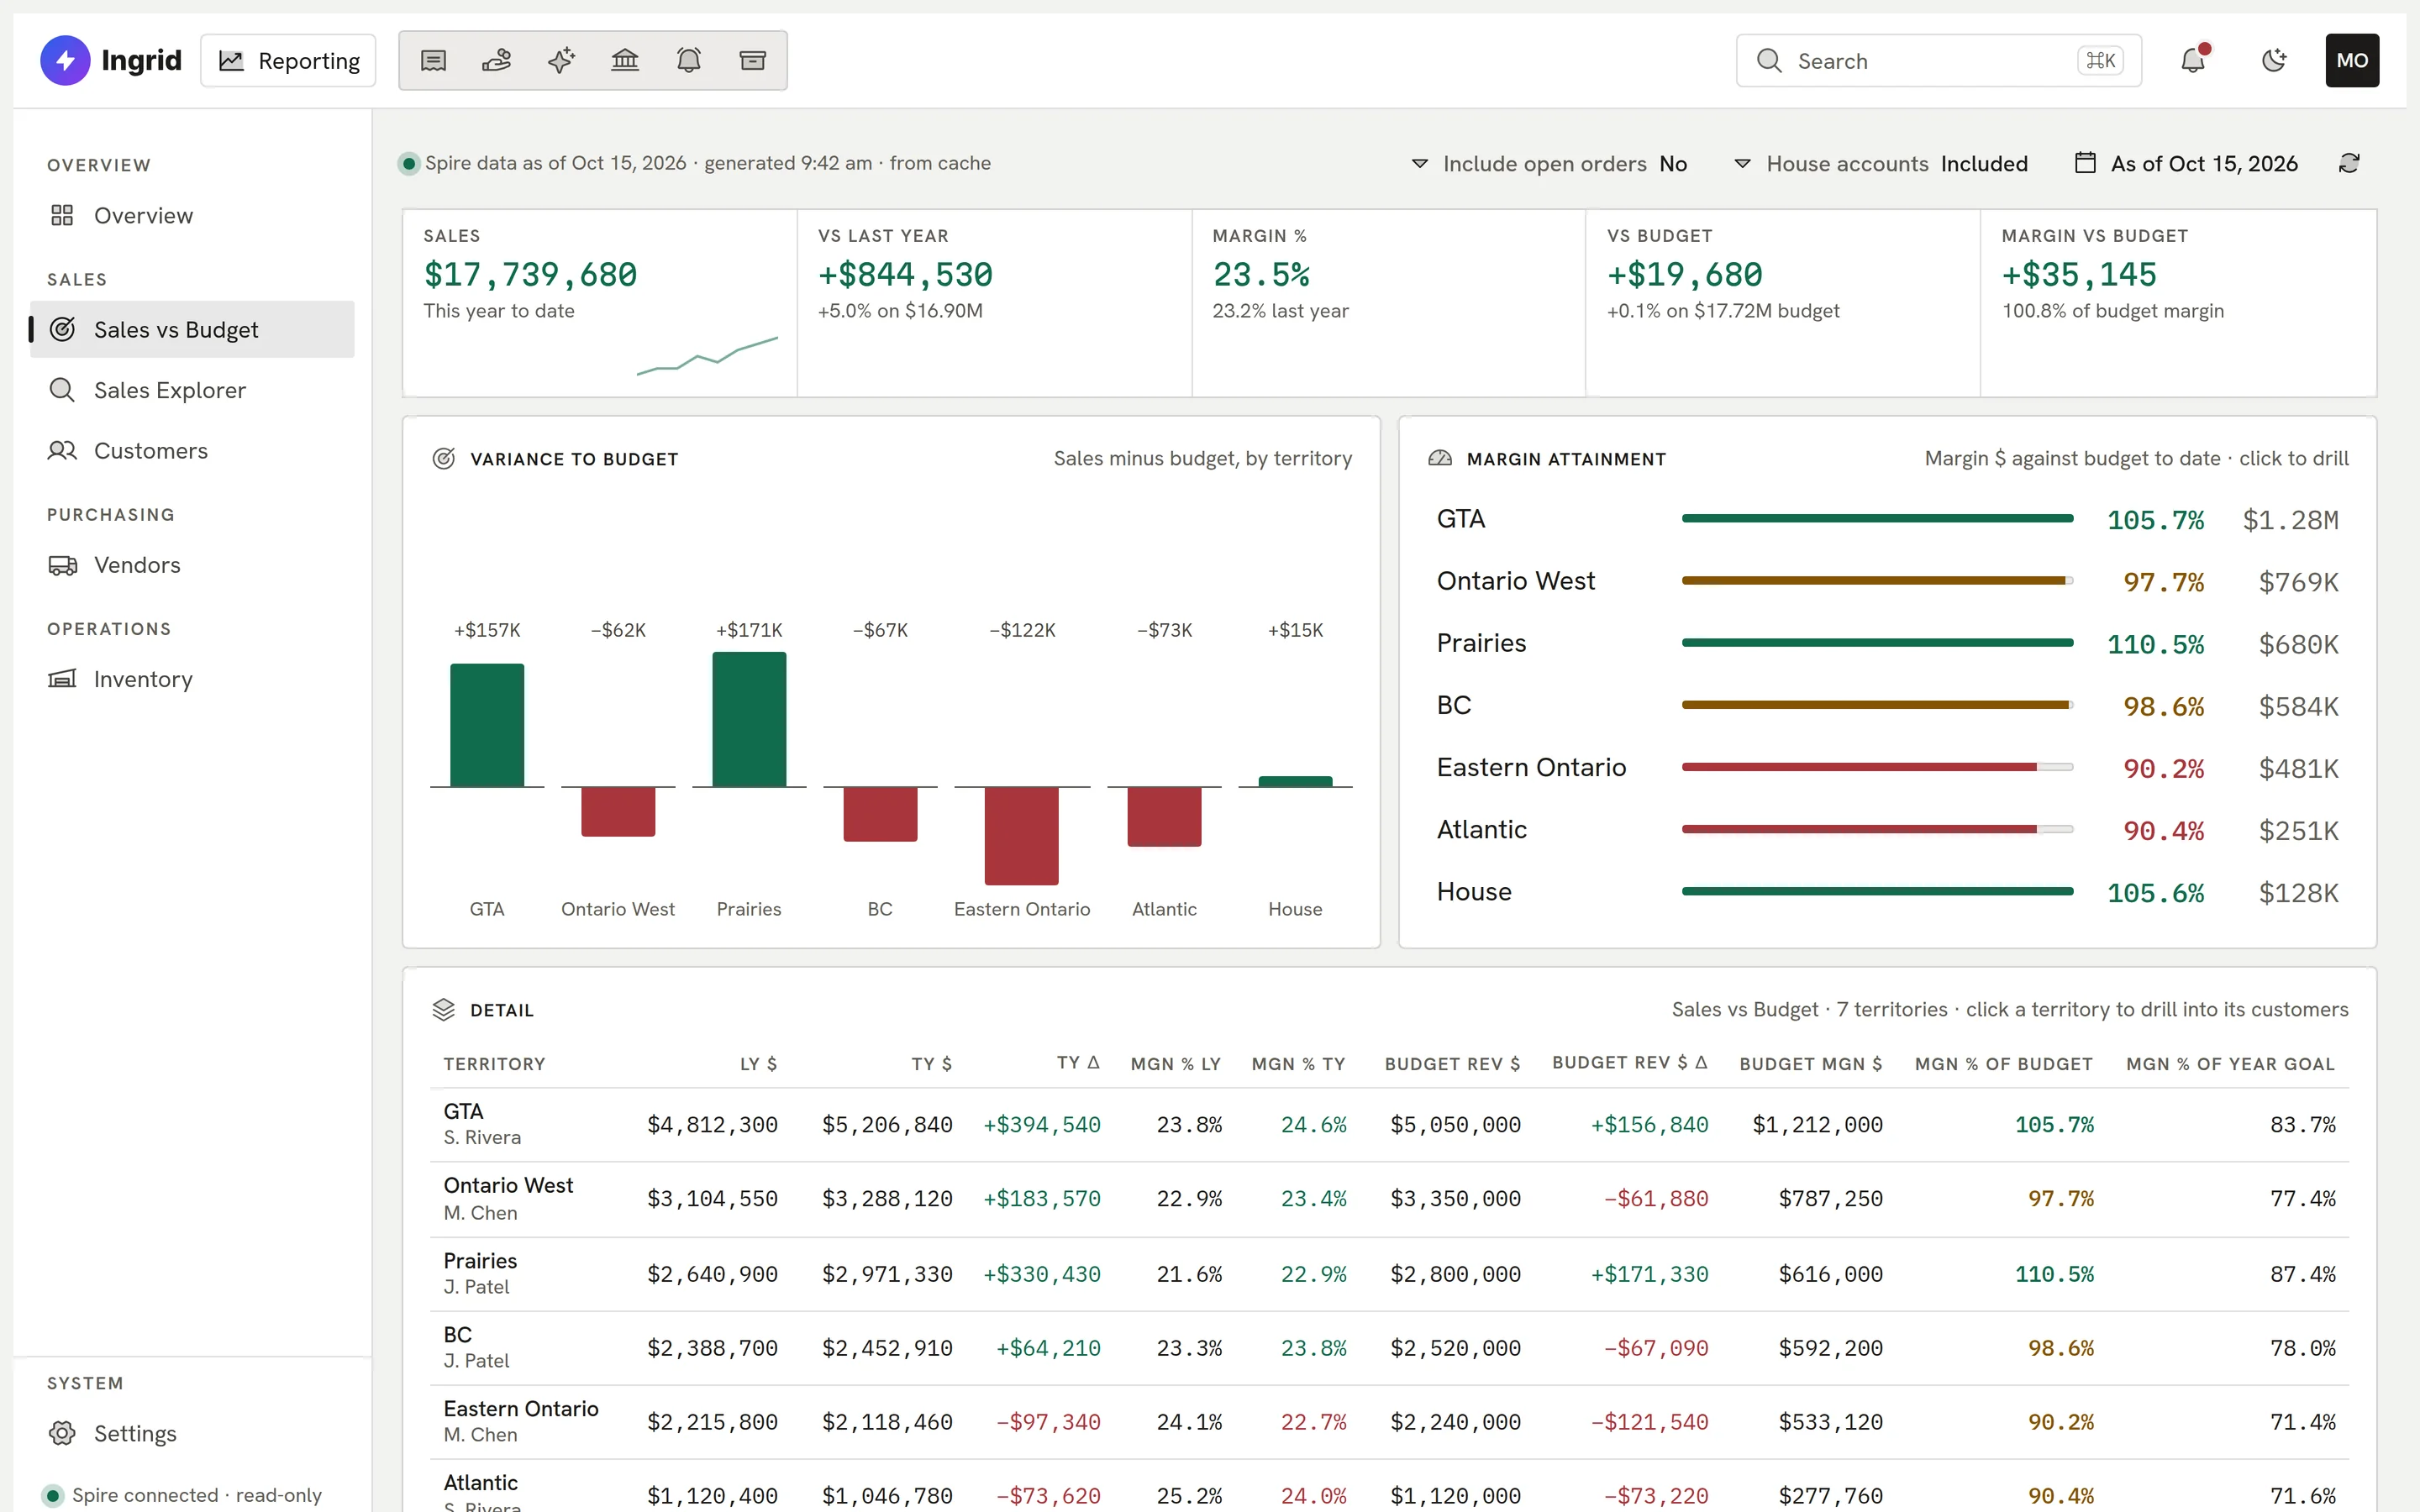Open the As of Oct 15, 2026 date picker
This screenshot has width=2420, height=1512.
[2187, 164]
